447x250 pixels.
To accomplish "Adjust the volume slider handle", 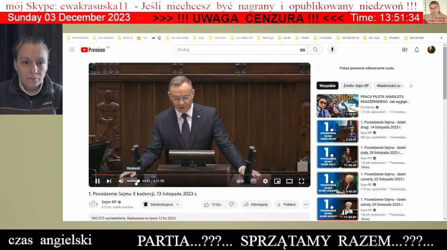I will [138, 181].
